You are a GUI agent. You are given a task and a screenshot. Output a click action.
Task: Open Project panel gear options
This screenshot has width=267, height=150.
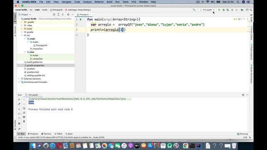point(68,15)
